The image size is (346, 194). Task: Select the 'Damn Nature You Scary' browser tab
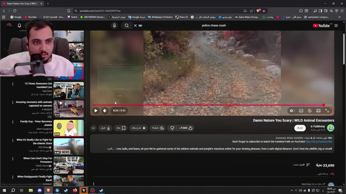click(x=22, y=4)
